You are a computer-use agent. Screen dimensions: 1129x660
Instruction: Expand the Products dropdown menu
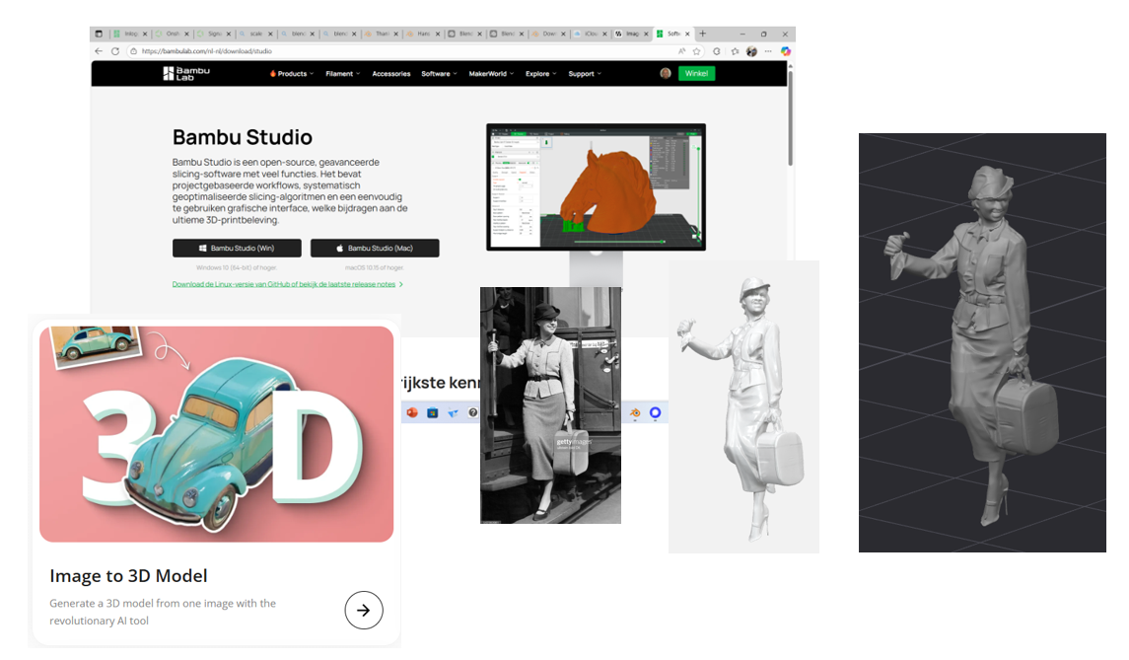292,74
